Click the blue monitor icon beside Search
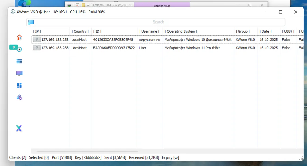The height and width of the screenshot is (166, 307). coord(31,22)
